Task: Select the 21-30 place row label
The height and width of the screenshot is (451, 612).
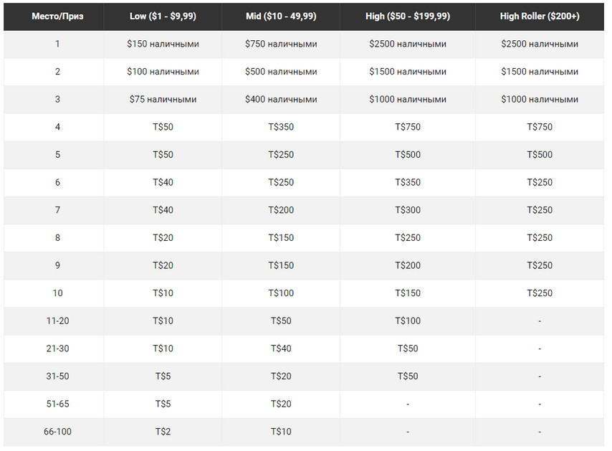Action: 57,348
